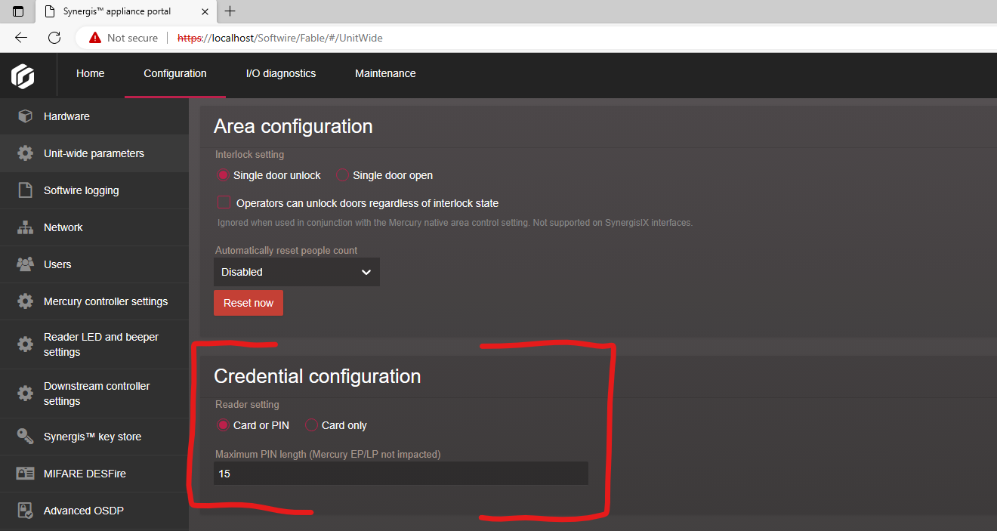
Task: Open the Maintenance tab
Action: [x=385, y=73]
